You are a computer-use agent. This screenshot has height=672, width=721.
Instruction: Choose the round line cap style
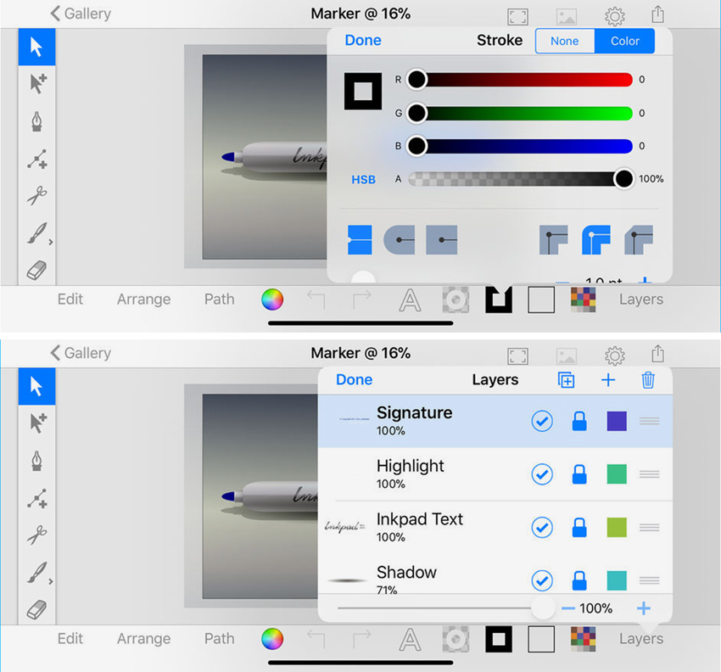[400, 239]
